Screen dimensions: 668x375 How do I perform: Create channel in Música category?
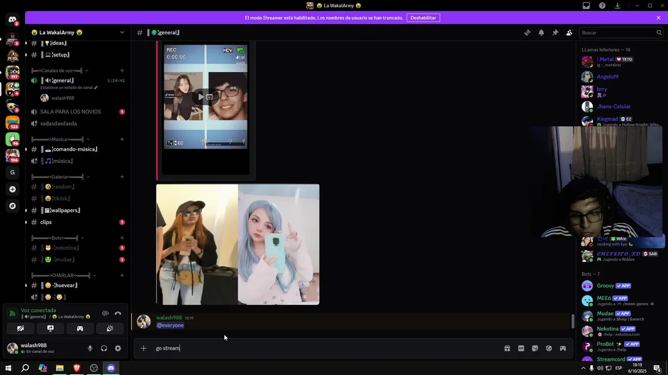pyautogui.click(x=122, y=139)
